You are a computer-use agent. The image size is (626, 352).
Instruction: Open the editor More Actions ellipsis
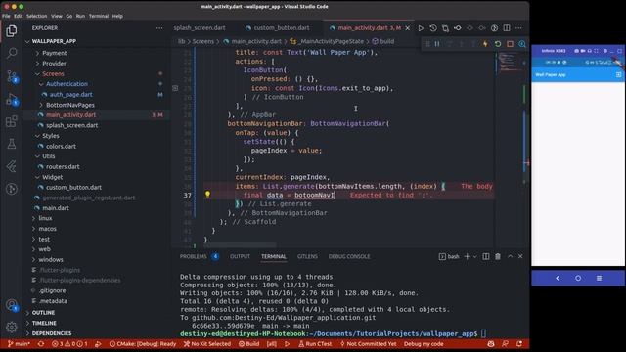click(518, 28)
